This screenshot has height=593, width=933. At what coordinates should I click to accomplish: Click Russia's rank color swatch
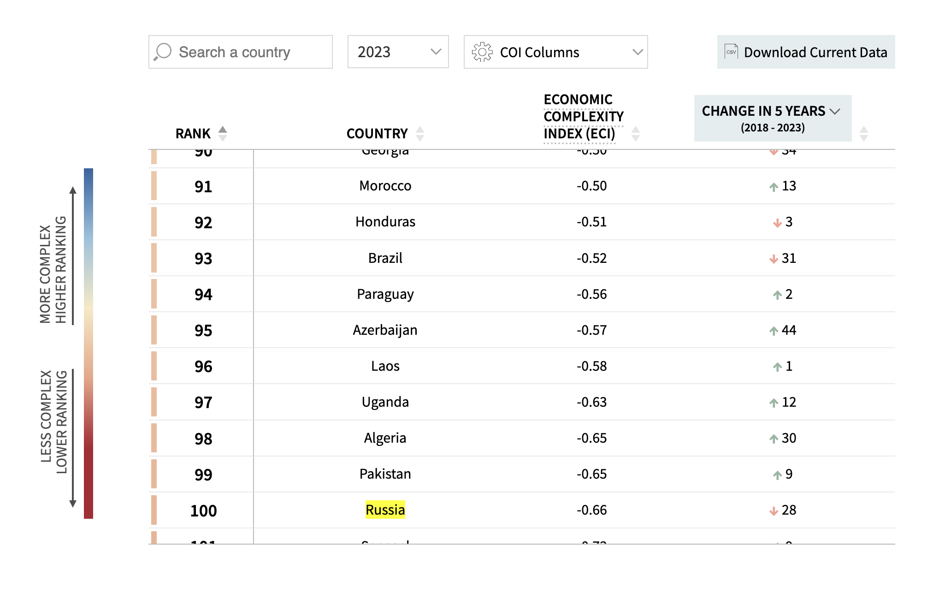(x=154, y=510)
